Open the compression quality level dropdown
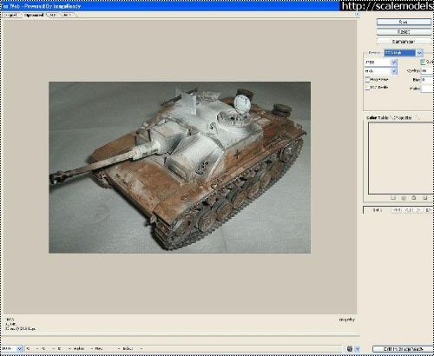 (380, 71)
